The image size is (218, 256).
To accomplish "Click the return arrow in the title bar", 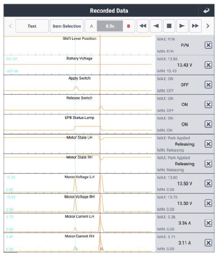I will click(206, 11).
